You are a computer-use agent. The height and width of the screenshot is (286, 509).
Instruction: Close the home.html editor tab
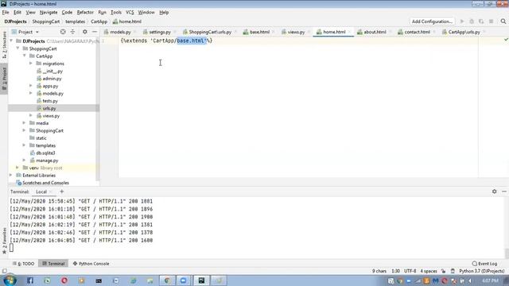pos(349,32)
